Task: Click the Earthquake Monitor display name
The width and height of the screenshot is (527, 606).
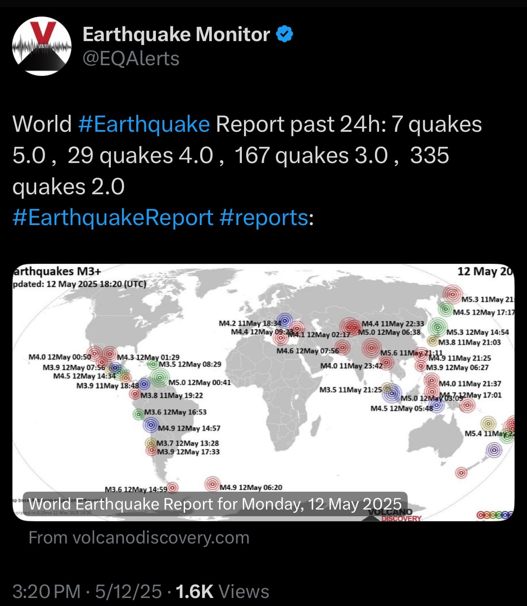Action: [x=176, y=34]
